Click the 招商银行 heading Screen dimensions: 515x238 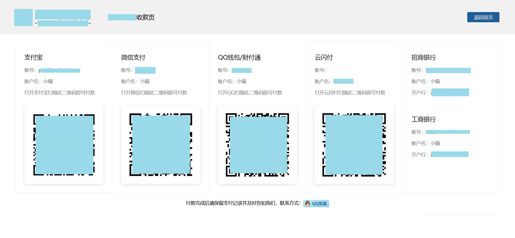click(424, 57)
